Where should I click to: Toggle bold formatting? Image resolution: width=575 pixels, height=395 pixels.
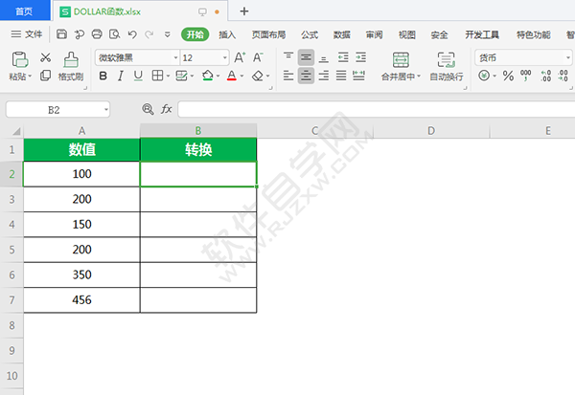tap(103, 76)
